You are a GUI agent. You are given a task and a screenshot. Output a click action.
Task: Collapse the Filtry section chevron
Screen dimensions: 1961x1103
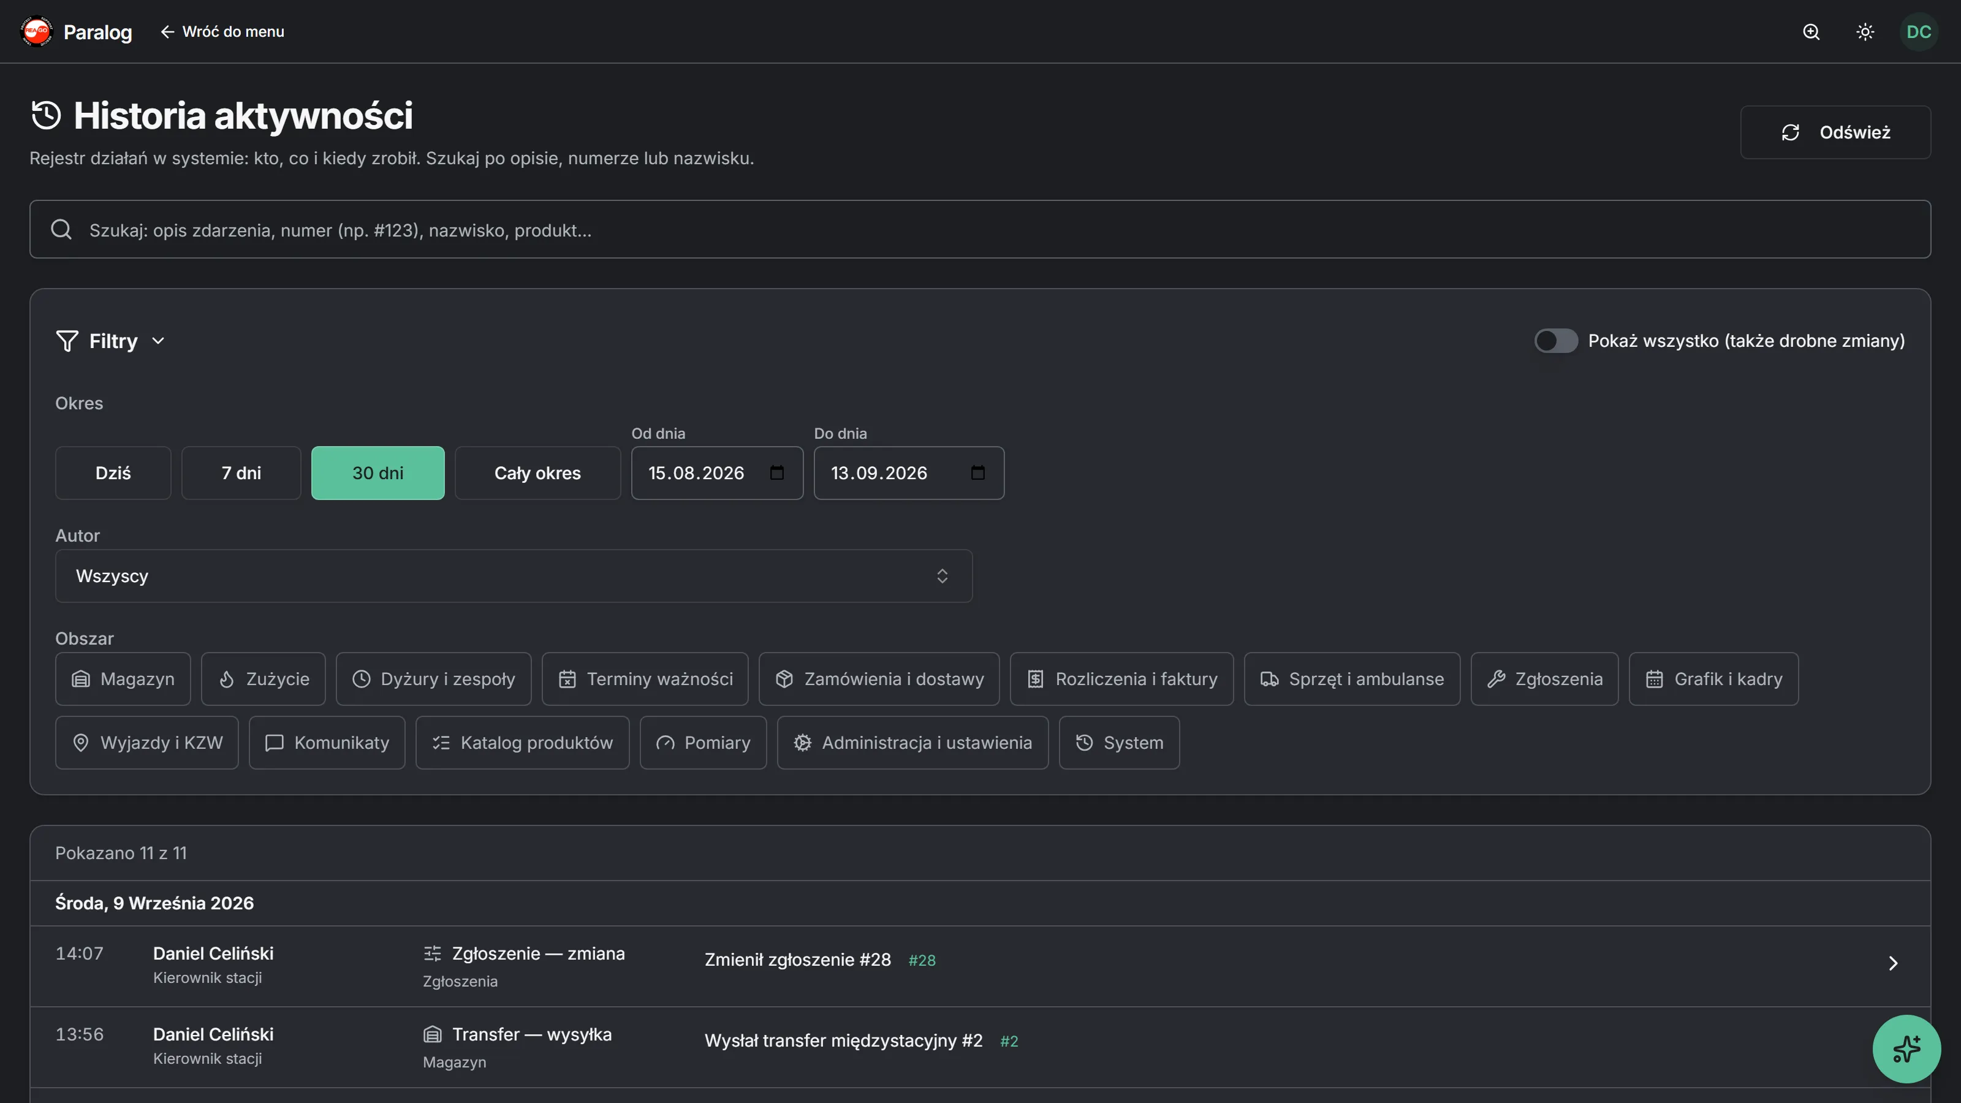click(x=158, y=341)
